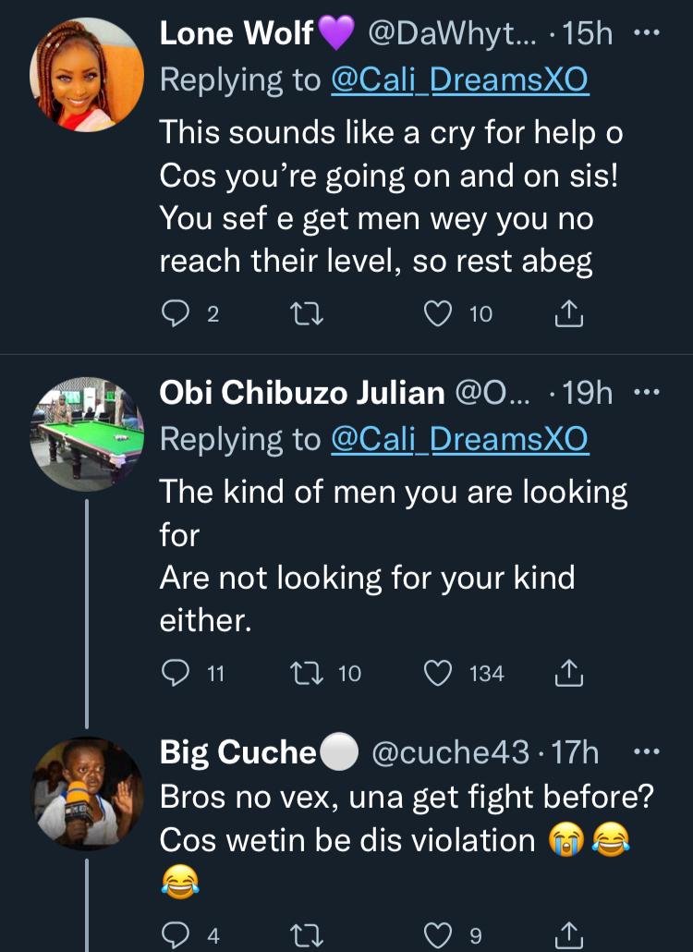Open more options on Big Cuche's tweet

646,752
